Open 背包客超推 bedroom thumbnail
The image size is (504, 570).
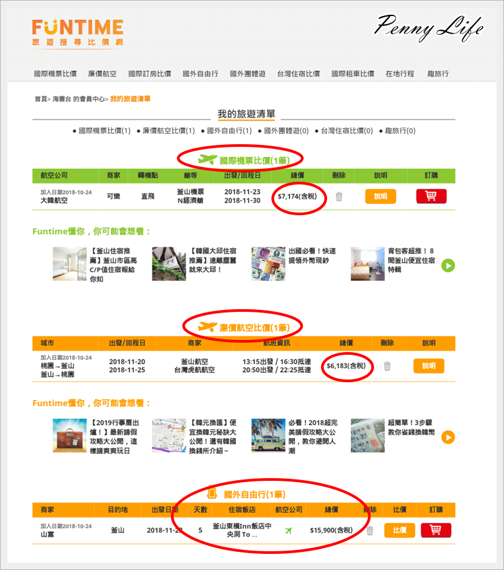pos(368,264)
